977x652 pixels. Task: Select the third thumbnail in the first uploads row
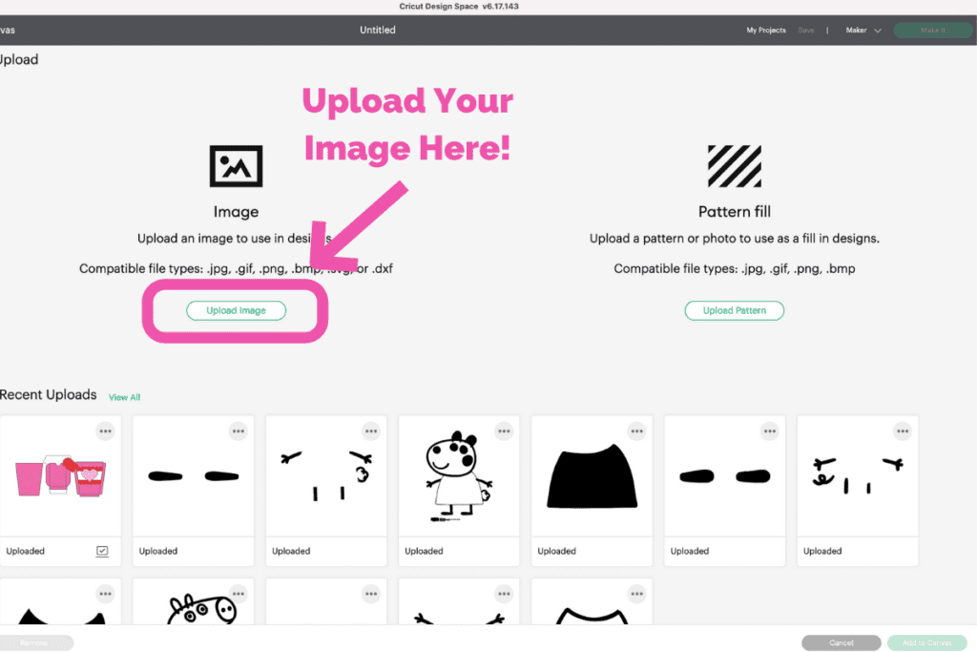[x=326, y=477]
